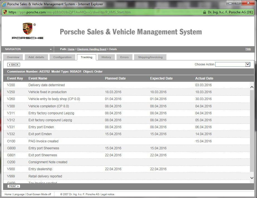Switch to the Overview tab
Screen dimensions: 257x198
click(13, 57)
